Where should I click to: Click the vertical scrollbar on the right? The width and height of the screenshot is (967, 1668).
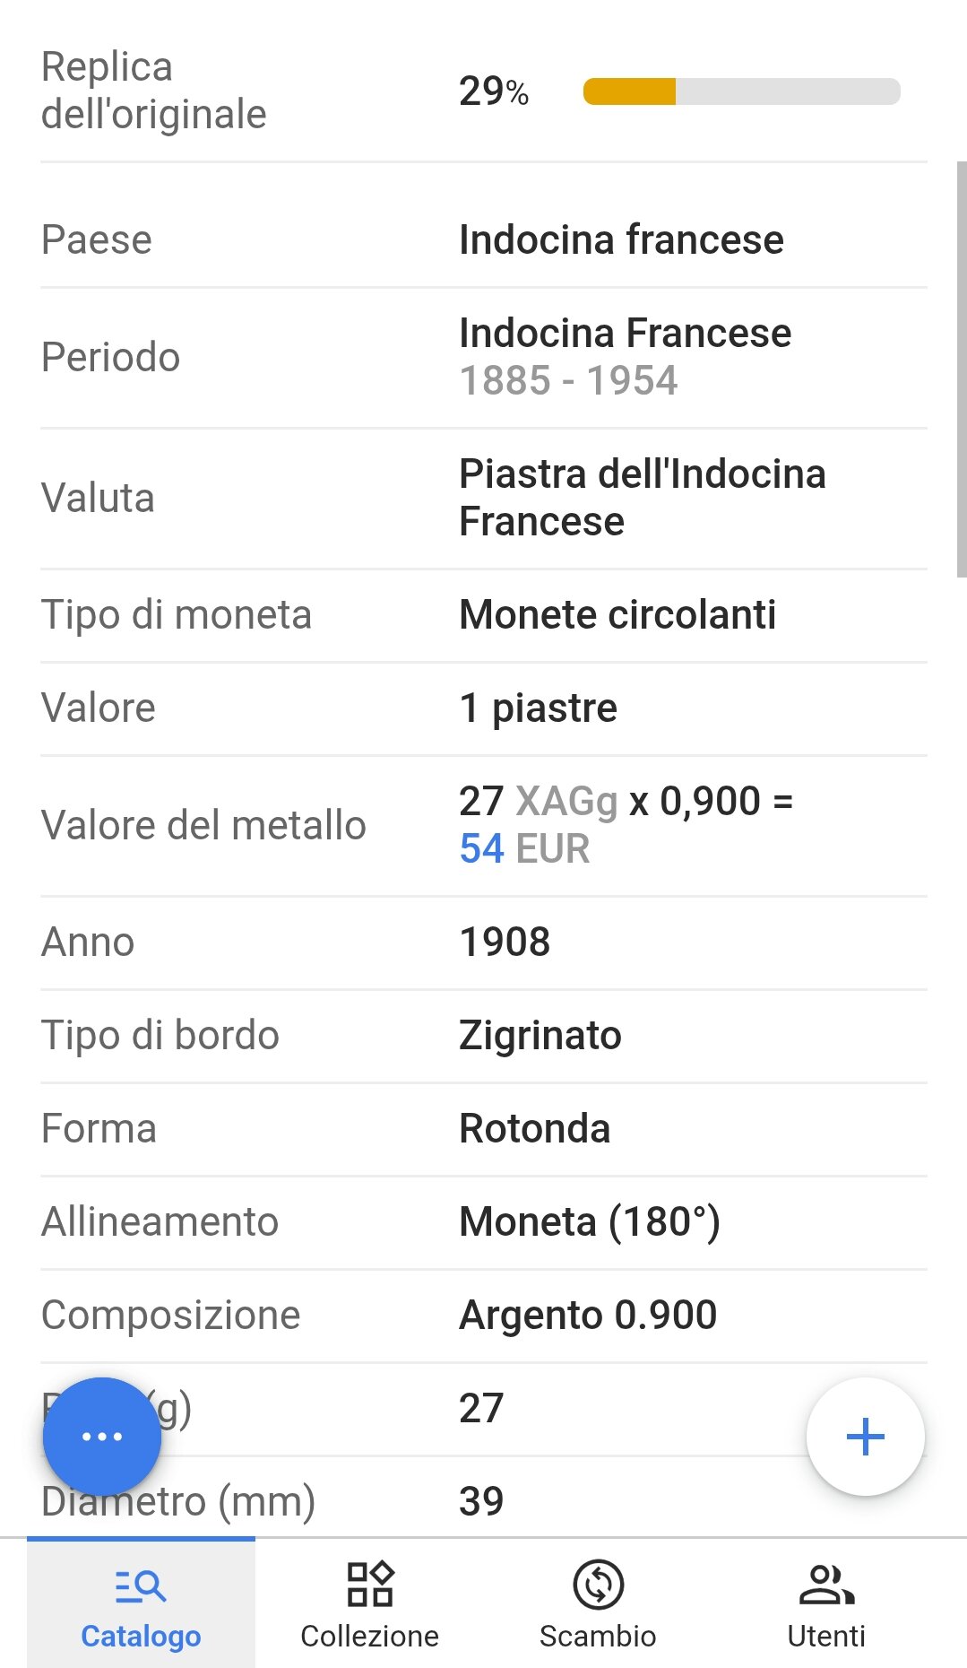(x=961, y=368)
